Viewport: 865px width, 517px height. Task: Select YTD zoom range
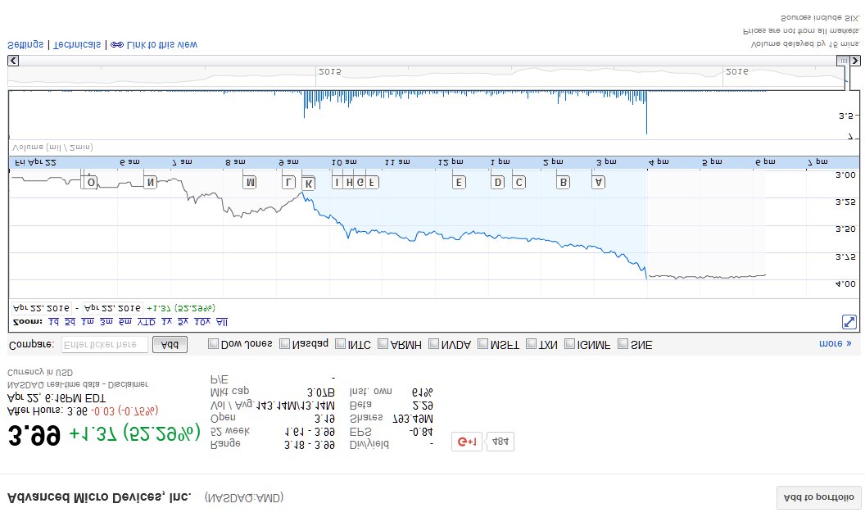tap(146, 322)
